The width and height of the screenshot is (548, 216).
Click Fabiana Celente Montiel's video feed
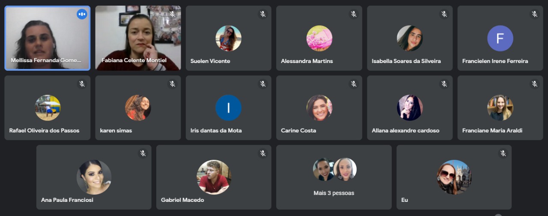[138, 38]
